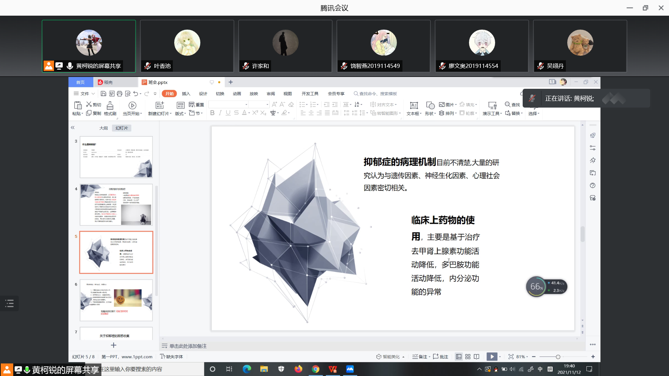Click the Format Painter (格式刷) icon
The width and height of the screenshot is (669, 376).
110,105
